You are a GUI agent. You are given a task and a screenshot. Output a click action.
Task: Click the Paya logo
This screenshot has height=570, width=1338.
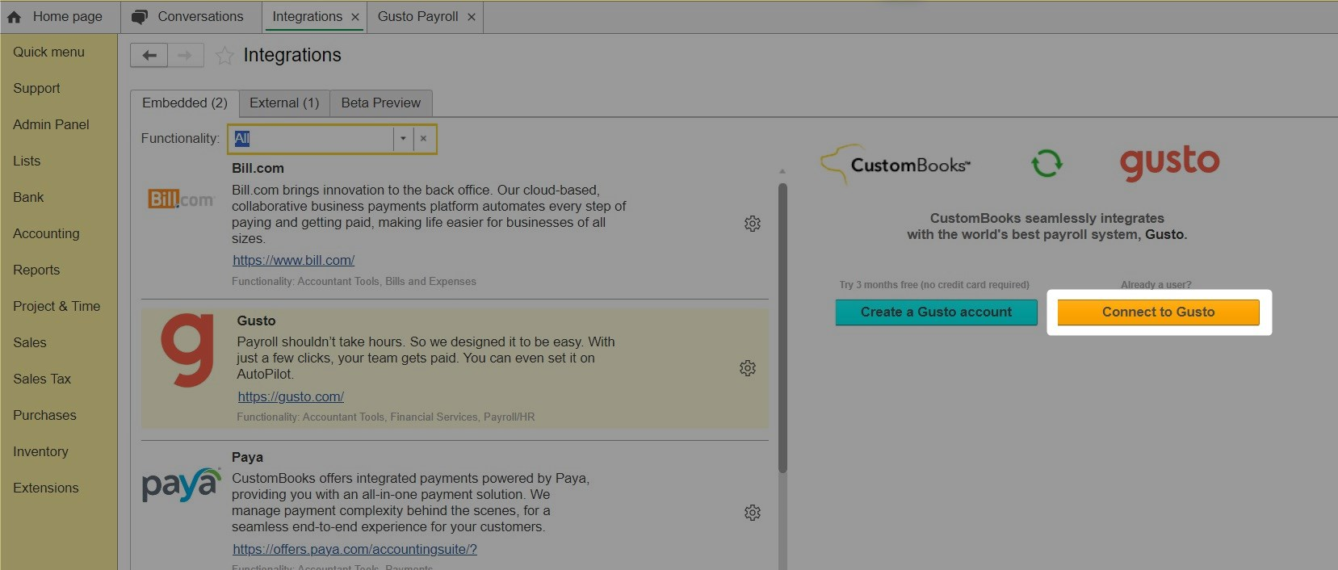pos(181,484)
